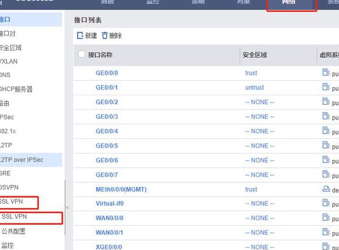Click virtual system icon in GE0/0/5 row

(x=326, y=145)
